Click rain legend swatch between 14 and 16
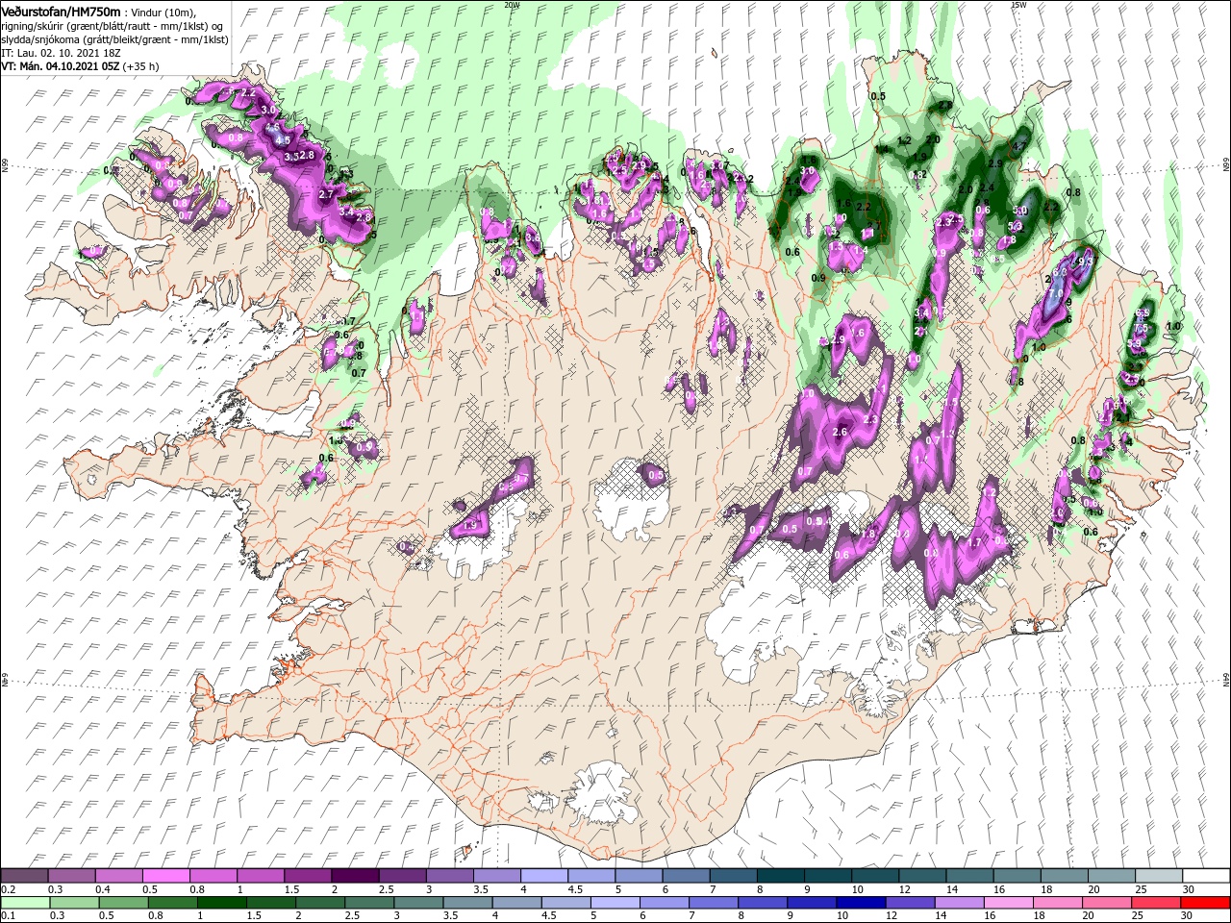 click(958, 903)
